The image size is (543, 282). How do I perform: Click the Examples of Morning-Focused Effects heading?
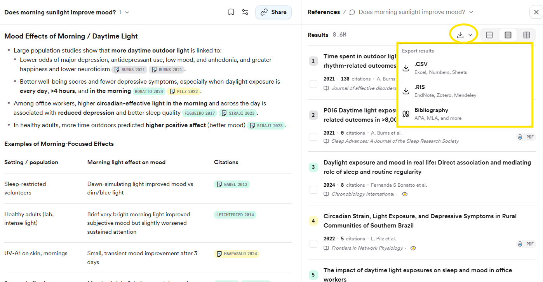(59, 144)
